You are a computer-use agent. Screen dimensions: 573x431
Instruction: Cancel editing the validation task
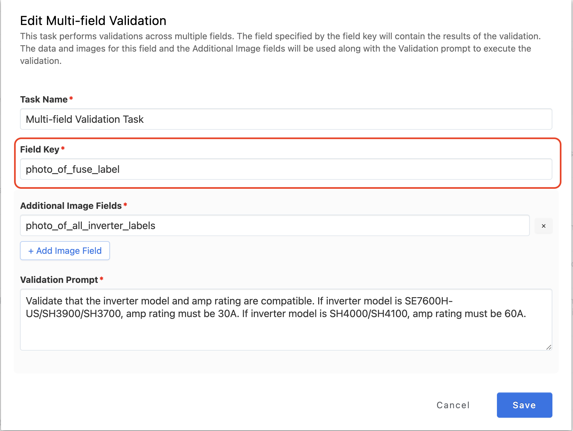tap(453, 405)
